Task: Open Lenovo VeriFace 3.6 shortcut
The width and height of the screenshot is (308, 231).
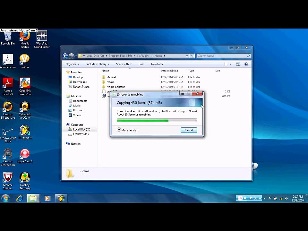Action: [x=8, y=157]
